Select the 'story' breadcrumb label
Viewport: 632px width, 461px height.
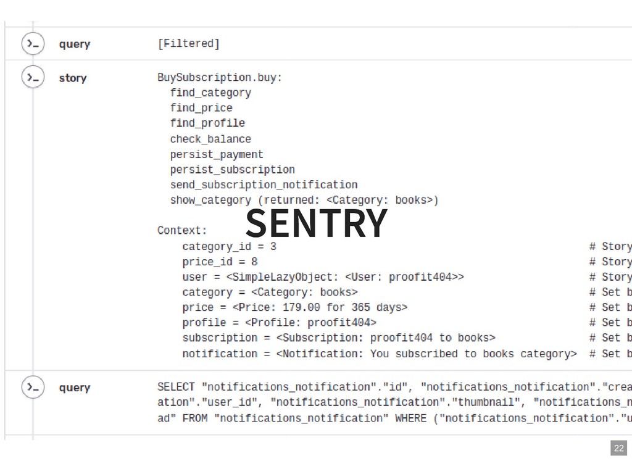[x=73, y=78]
